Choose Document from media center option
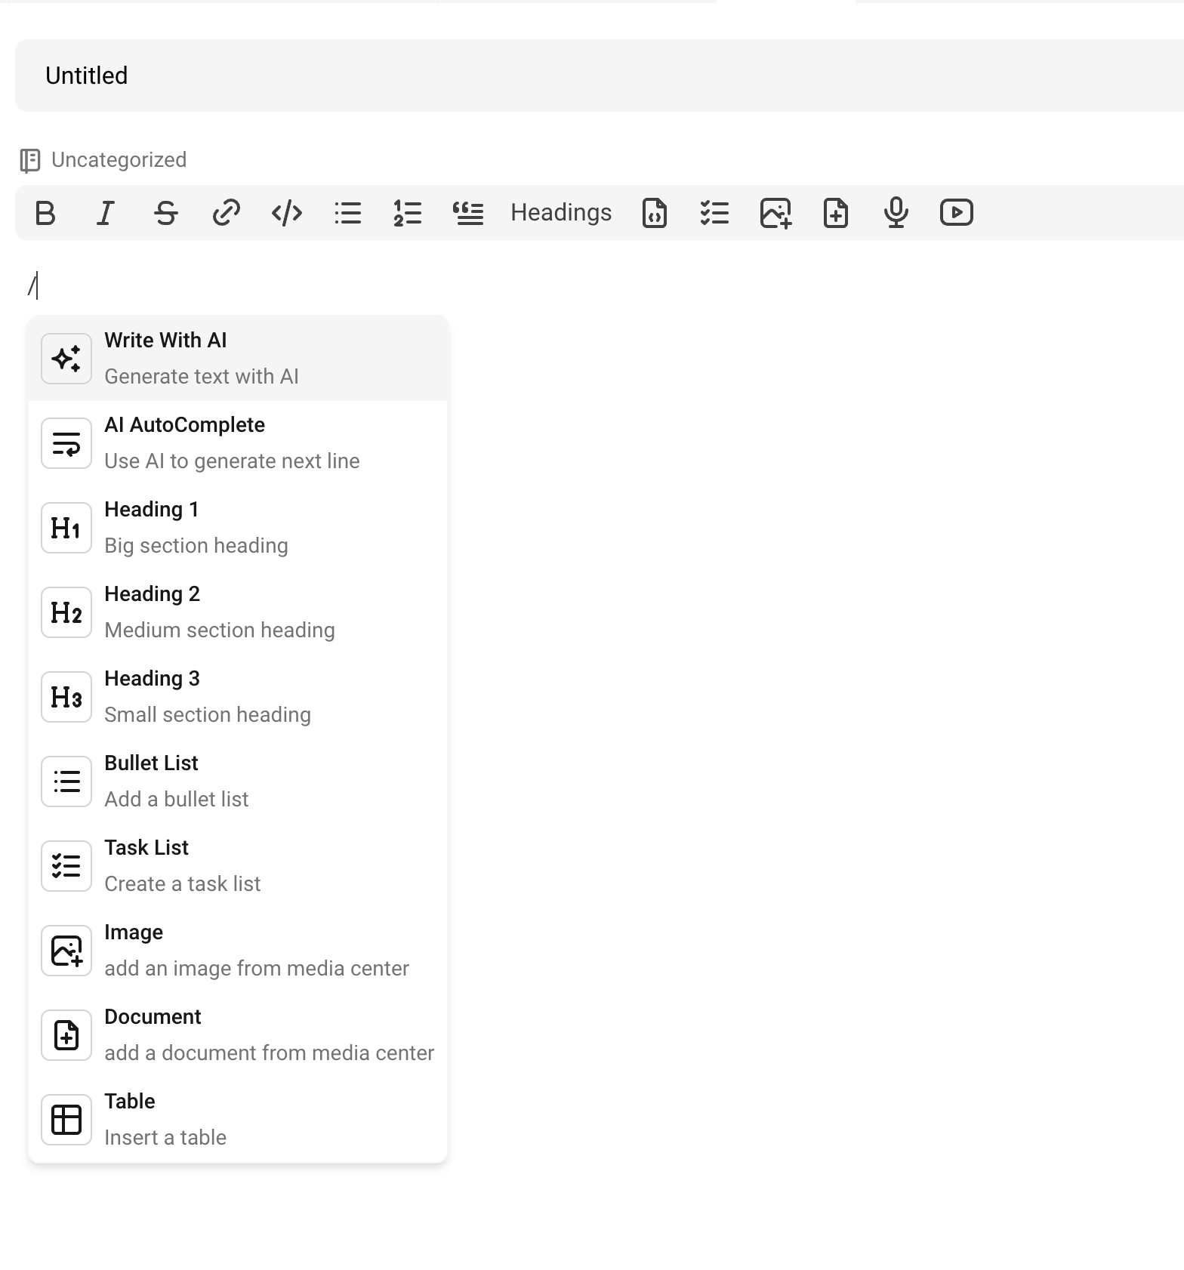Screen dimensions: 1184x1270 tap(238, 1035)
